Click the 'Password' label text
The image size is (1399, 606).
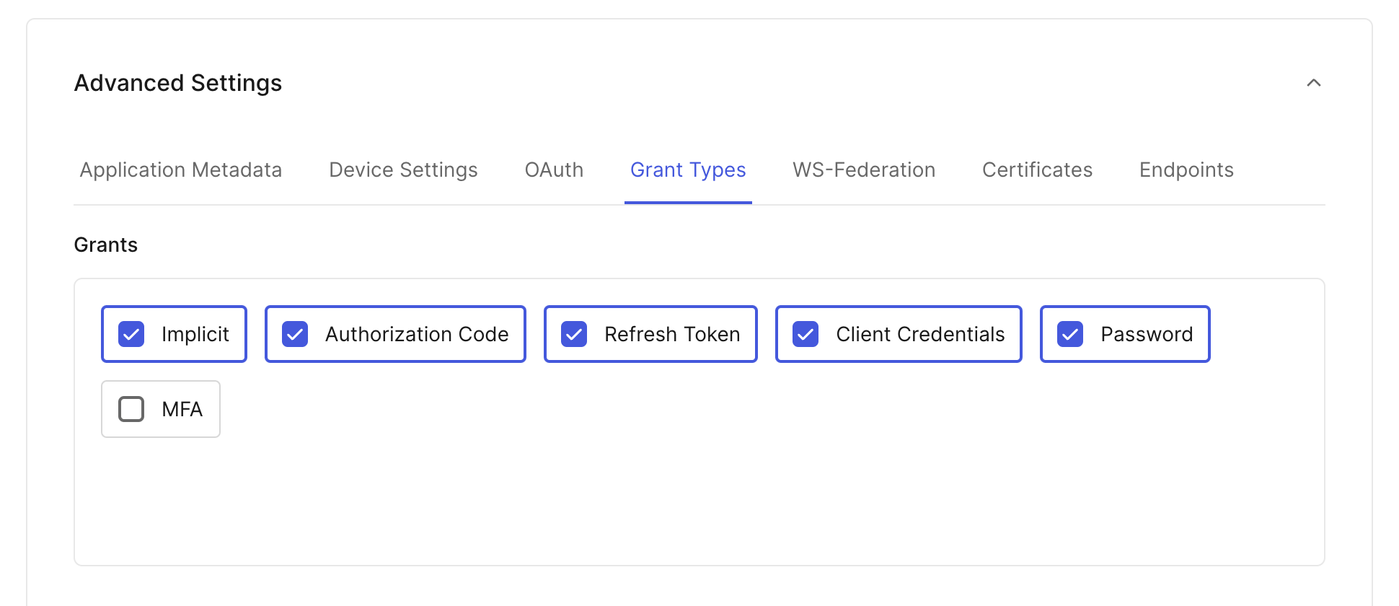(x=1147, y=334)
